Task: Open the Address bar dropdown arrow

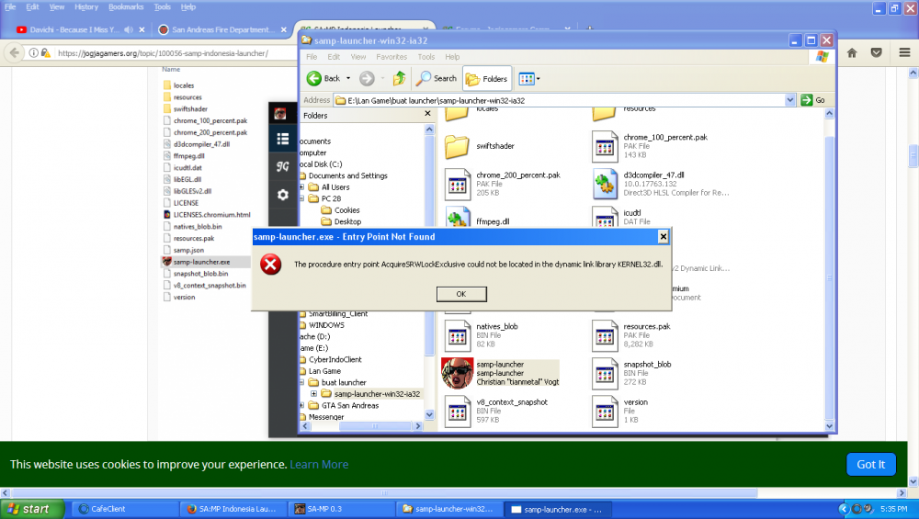Action: [789, 100]
